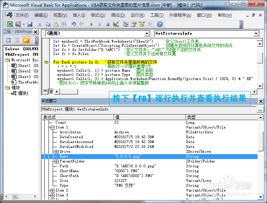
Task: Open View Microsoft Excel toolbar icon
Action: click(x=10, y=24)
